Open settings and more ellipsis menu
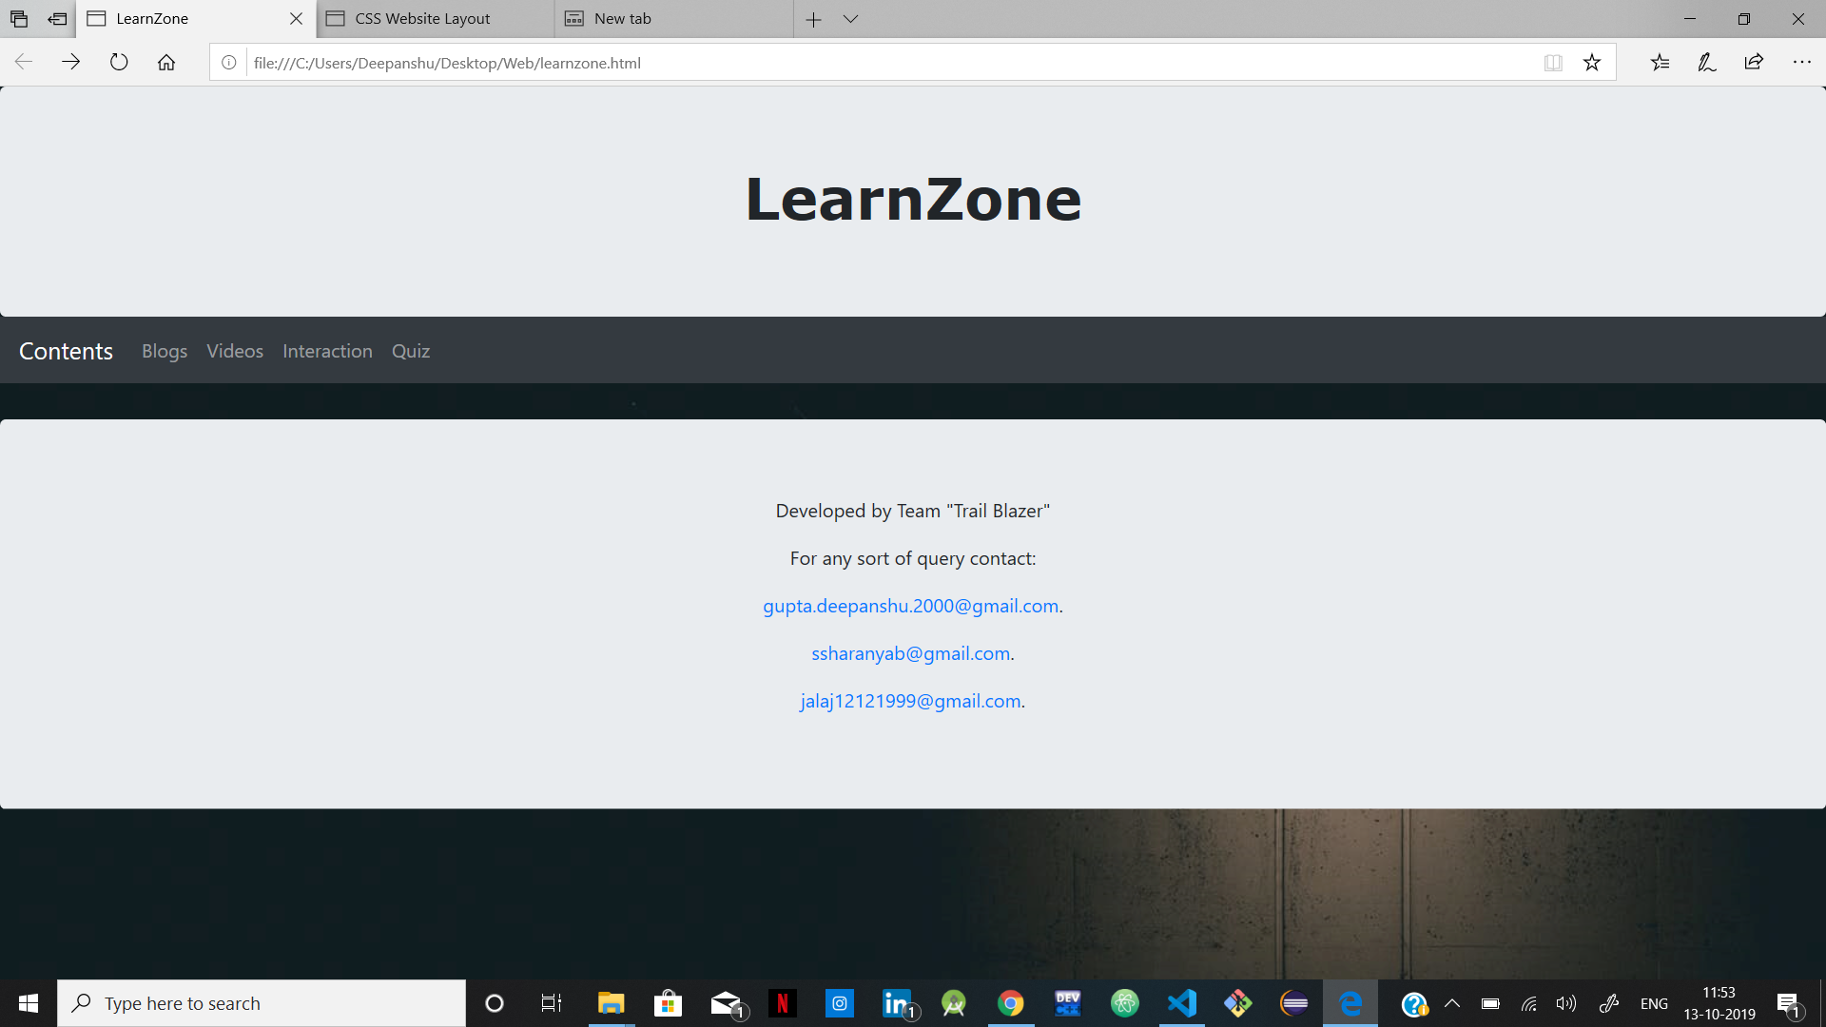 click(x=1801, y=63)
